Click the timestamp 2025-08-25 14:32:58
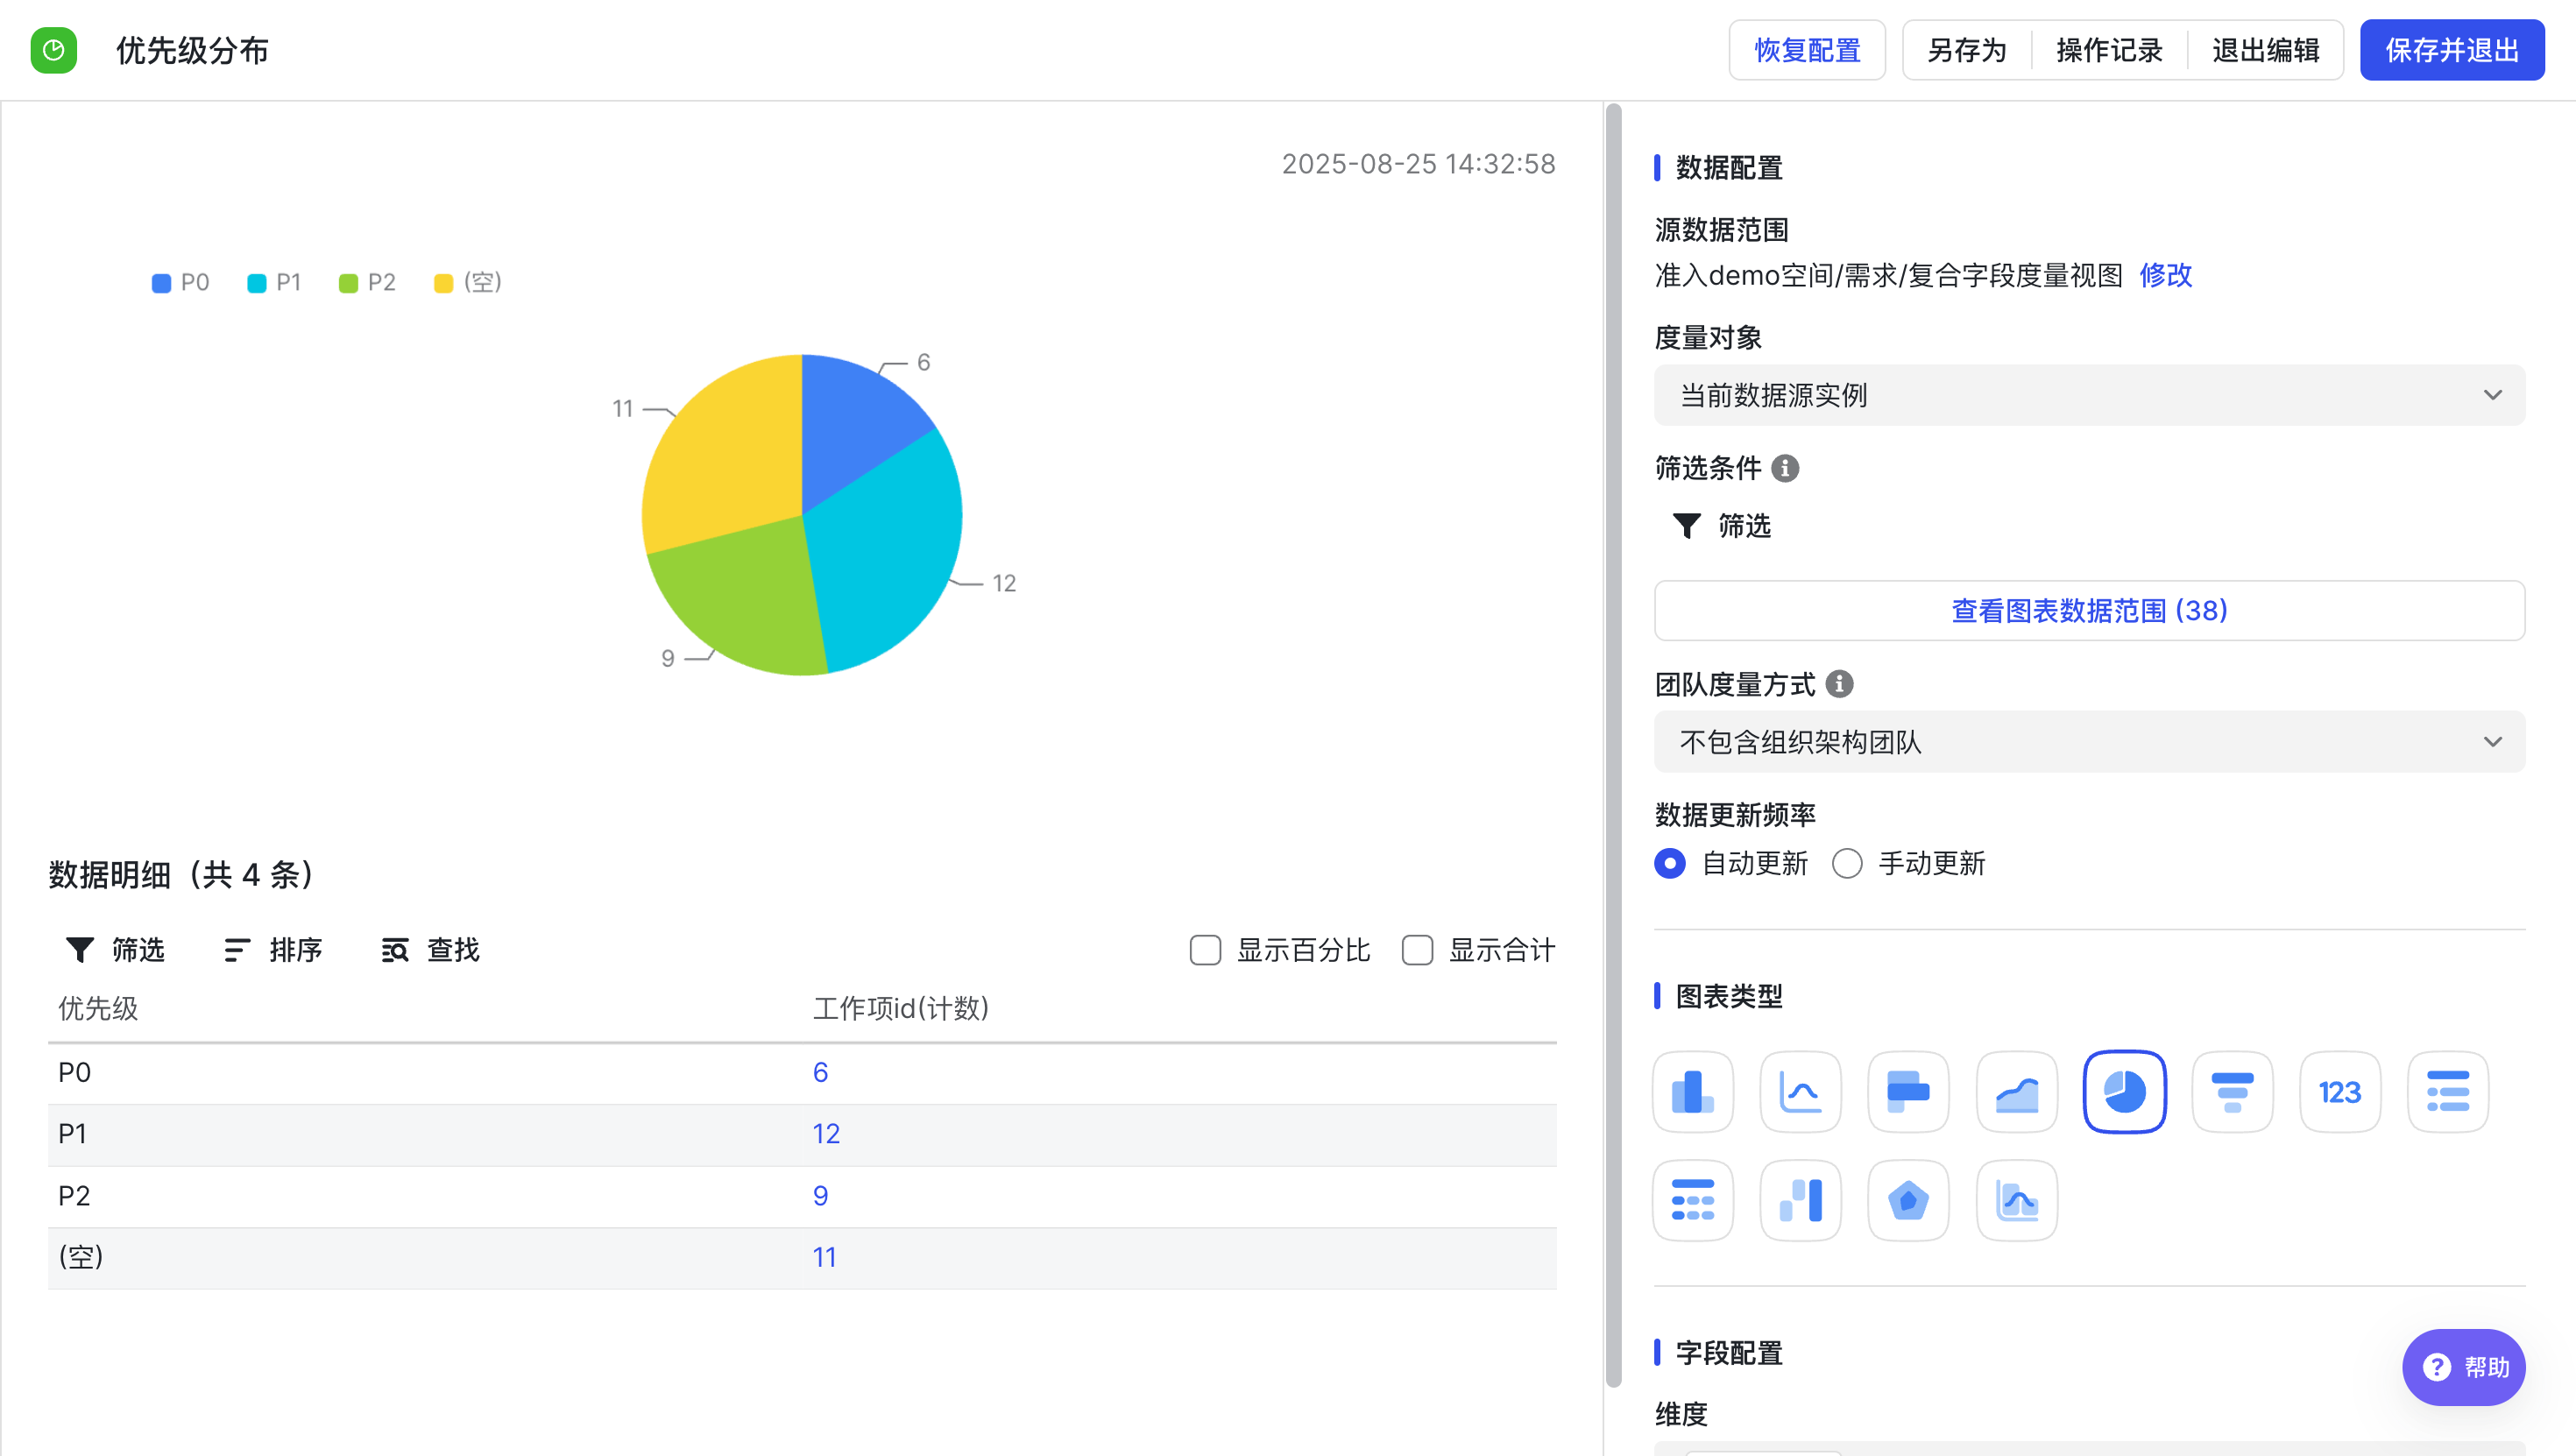Screen dimensions: 2576x1456 tap(1418, 164)
